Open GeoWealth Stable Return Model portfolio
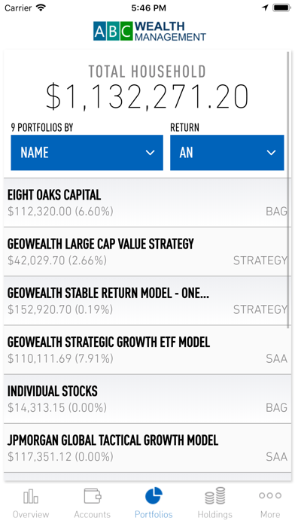Image resolution: width=295 pixels, height=524 pixels. [x=147, y=300]
